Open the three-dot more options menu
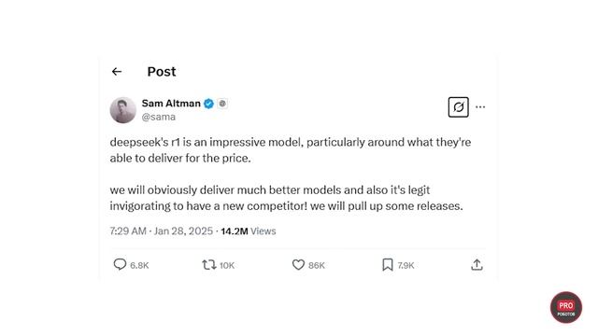This screenshot has height=336, width=598. [480, 107]
